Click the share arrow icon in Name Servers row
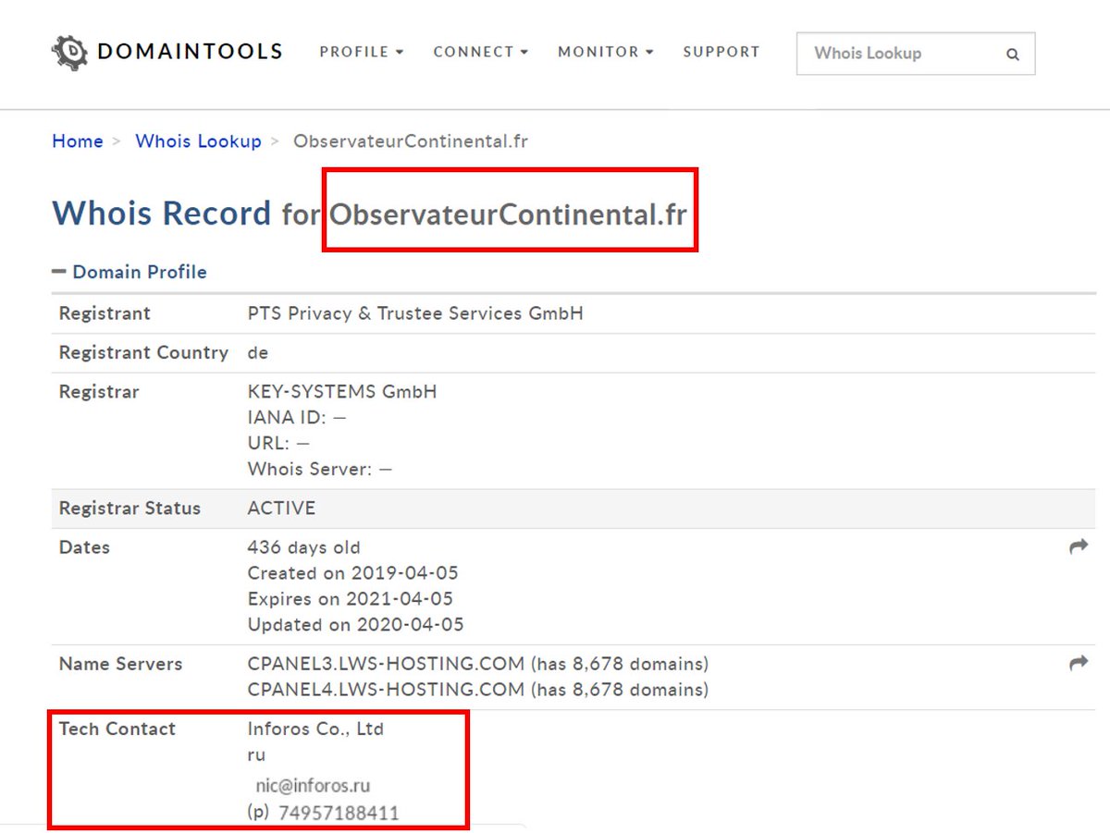Image resolution: width=1110 pixels, height=833 pixels. point(1079,663)
